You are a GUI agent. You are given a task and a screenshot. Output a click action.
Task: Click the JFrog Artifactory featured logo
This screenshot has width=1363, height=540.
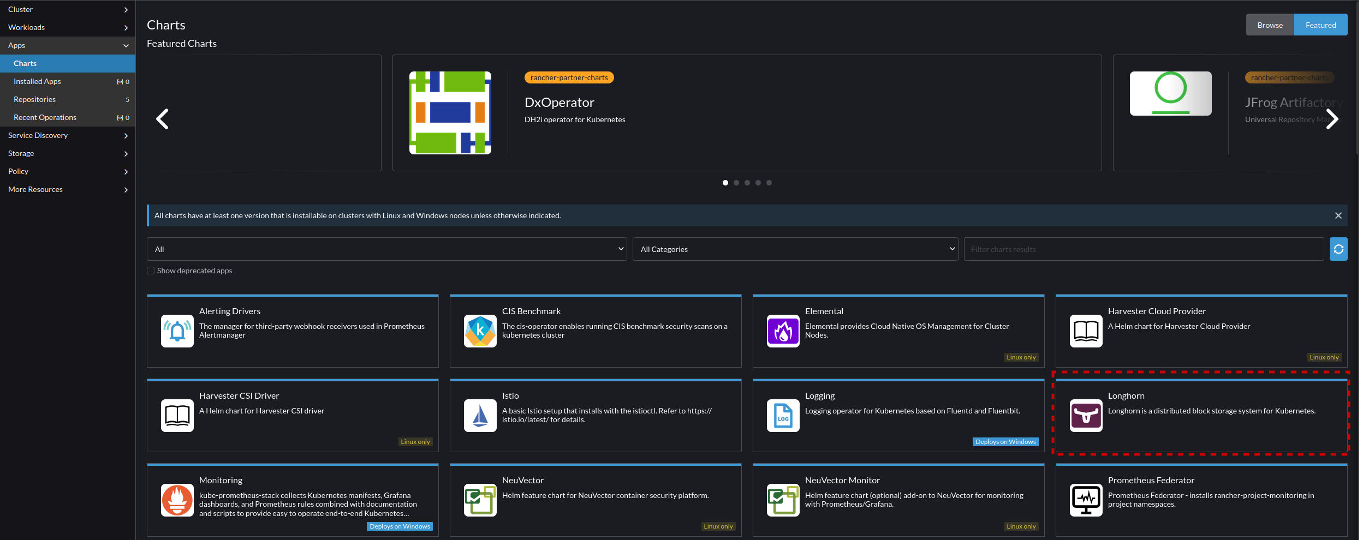1171,93
